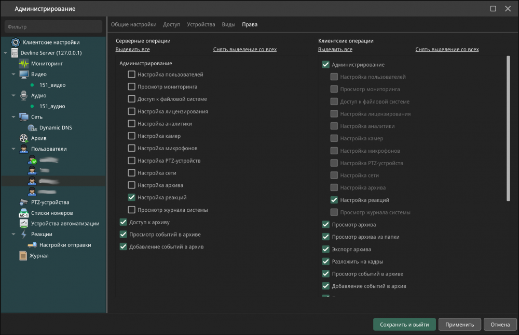
Task: Maximize the Администрирование window
Action: click(493, 9)
